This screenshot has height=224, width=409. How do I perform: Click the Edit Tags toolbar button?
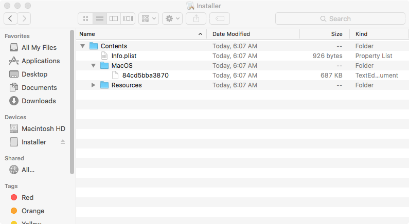pyautogui.click(x=220, y=18)
